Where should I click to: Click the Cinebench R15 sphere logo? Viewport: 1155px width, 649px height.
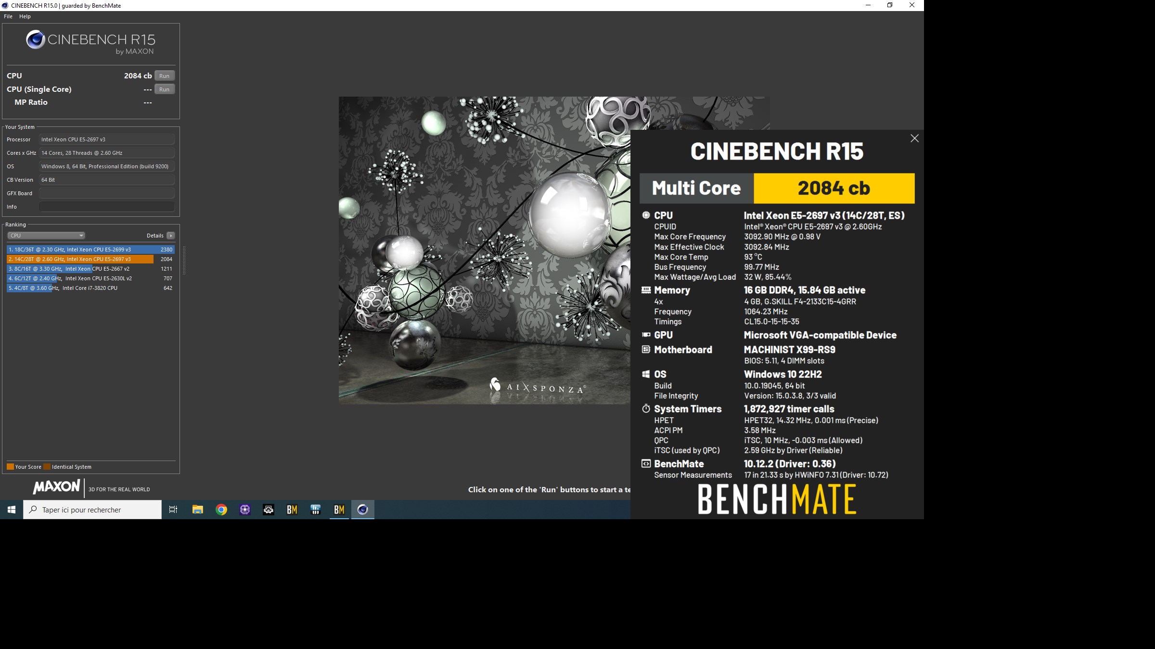(x=36, y=39)
